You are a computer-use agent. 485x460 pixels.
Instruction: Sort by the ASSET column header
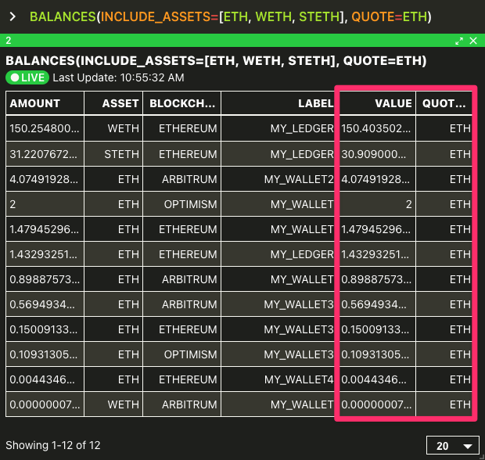[113, 103]
